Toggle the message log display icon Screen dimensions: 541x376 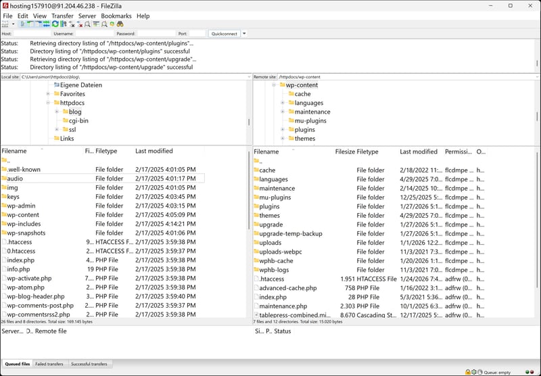22,24
